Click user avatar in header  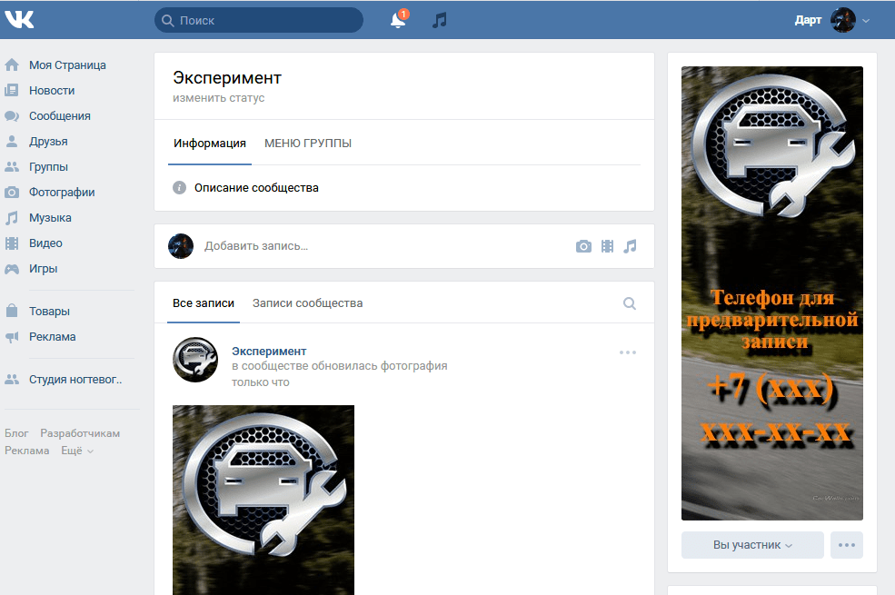(x=843, y=21)
